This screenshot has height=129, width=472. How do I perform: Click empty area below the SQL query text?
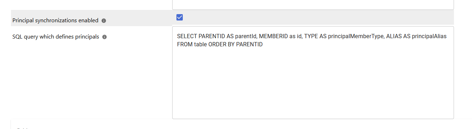pyautogui.click(x=313, y=85)
